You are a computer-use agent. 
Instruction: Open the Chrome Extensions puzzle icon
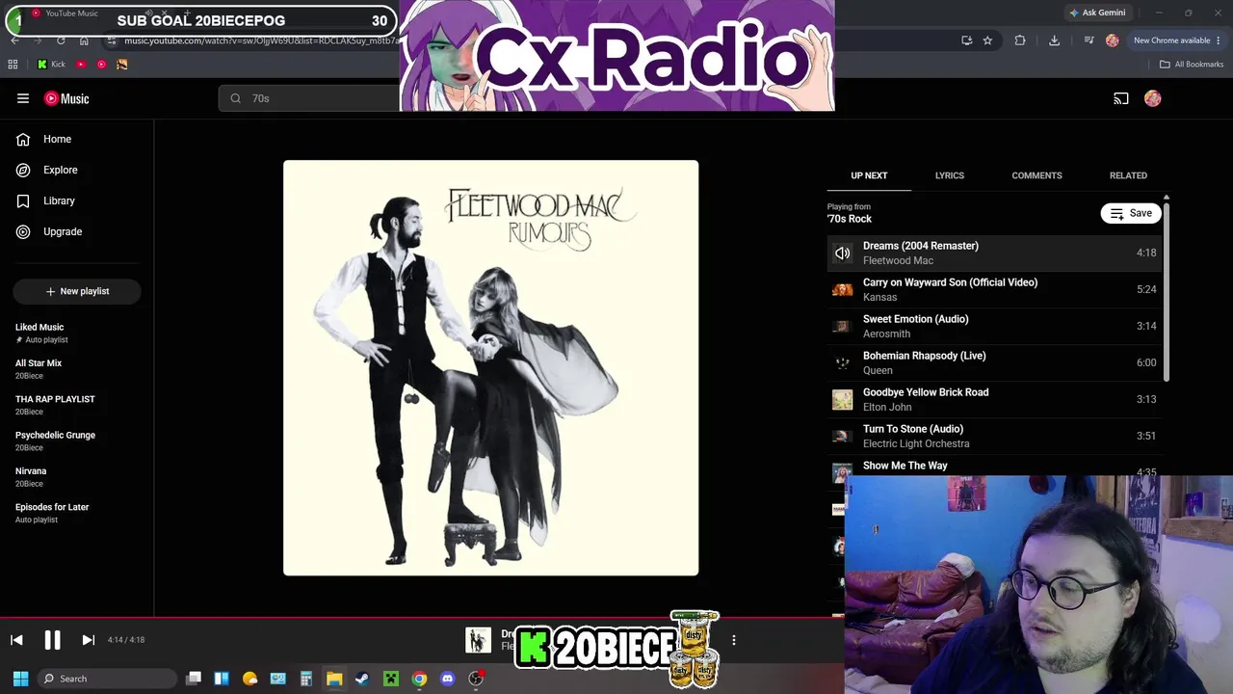pyautogui.click(x=1020, y=40)
